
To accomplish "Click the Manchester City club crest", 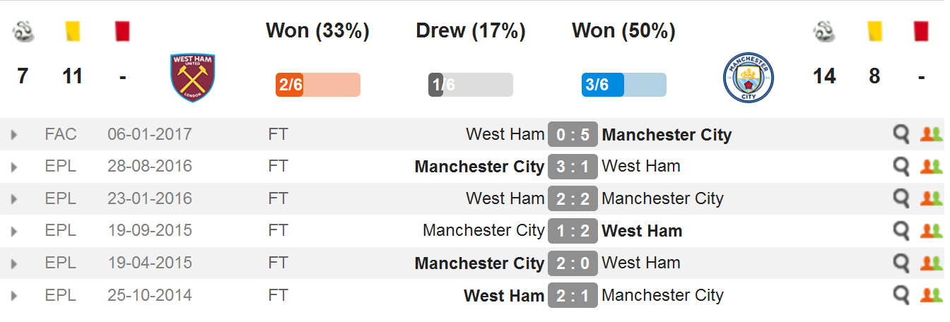I will [749, 78].
